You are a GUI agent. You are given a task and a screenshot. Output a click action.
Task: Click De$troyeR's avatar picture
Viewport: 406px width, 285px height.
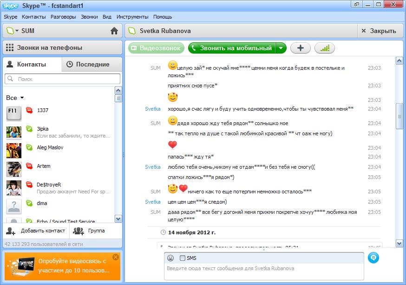14,188
